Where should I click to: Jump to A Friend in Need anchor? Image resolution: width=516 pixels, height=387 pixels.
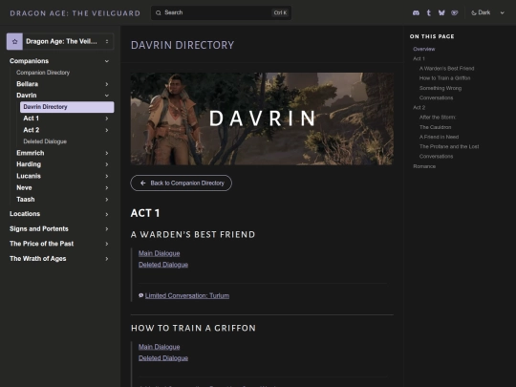[x=439, y=137]
